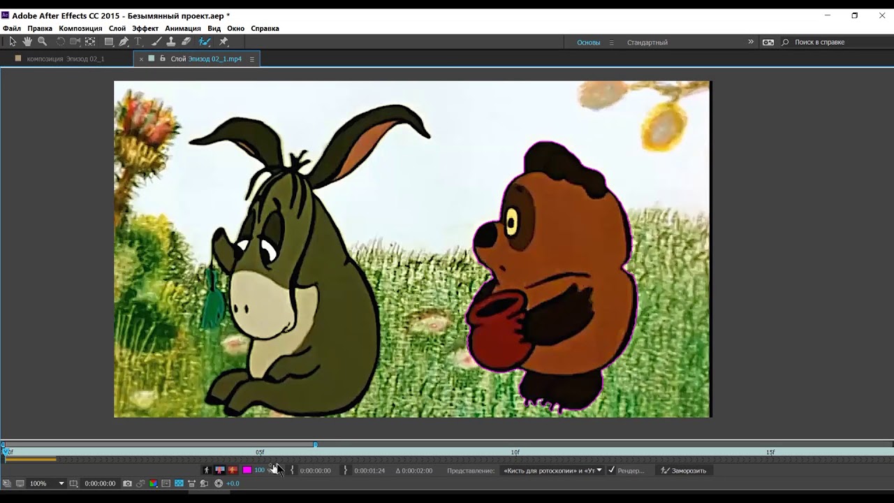This screenshot has width=894, height=503.
Task: Click the Заморозить freeze button
Action: coord(684,470)
